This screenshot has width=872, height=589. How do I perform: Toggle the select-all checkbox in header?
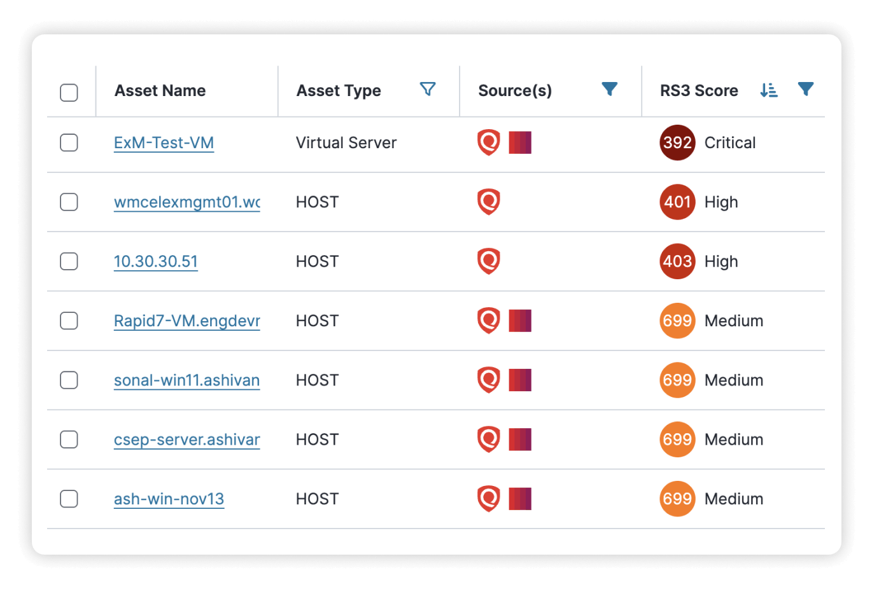point(69,92)
